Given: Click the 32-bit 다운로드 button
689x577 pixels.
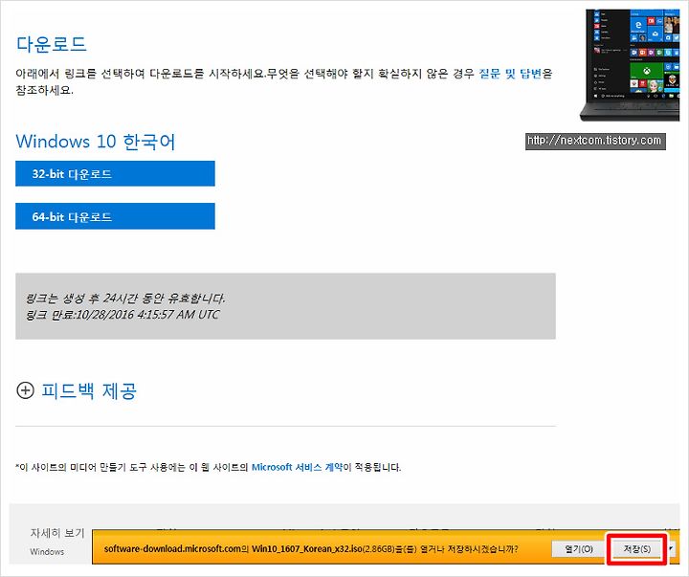Looking at the screenshot, I should (x=115, y=173).
